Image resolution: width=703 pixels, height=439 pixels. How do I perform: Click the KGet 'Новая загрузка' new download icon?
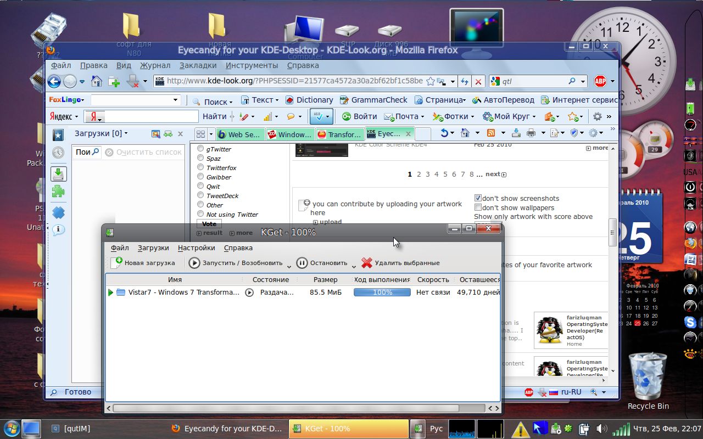[x=116, y=263]
